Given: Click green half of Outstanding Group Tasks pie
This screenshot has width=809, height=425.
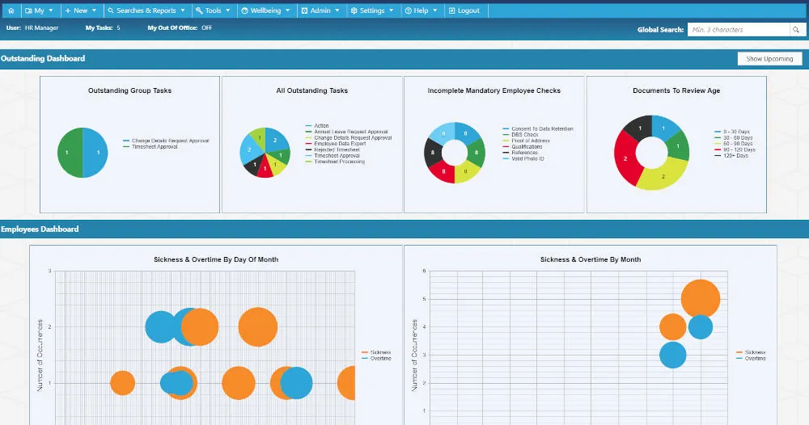Looking at the screenshot, I should 70,153.
